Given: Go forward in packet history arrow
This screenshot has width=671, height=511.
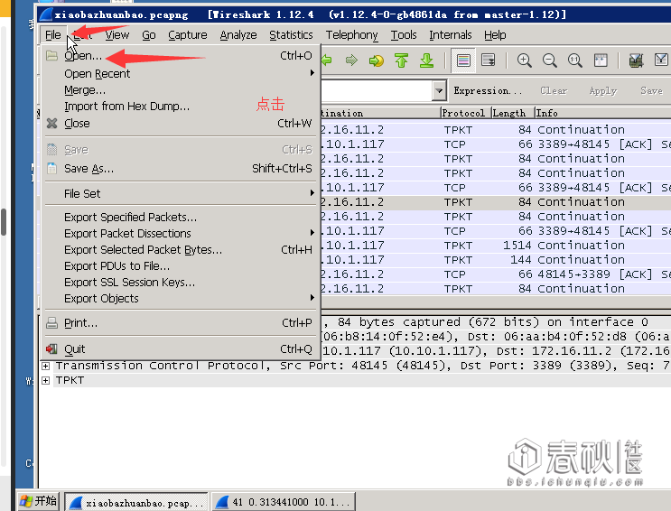Looking at the screenshot, I should tap(351, 60).
